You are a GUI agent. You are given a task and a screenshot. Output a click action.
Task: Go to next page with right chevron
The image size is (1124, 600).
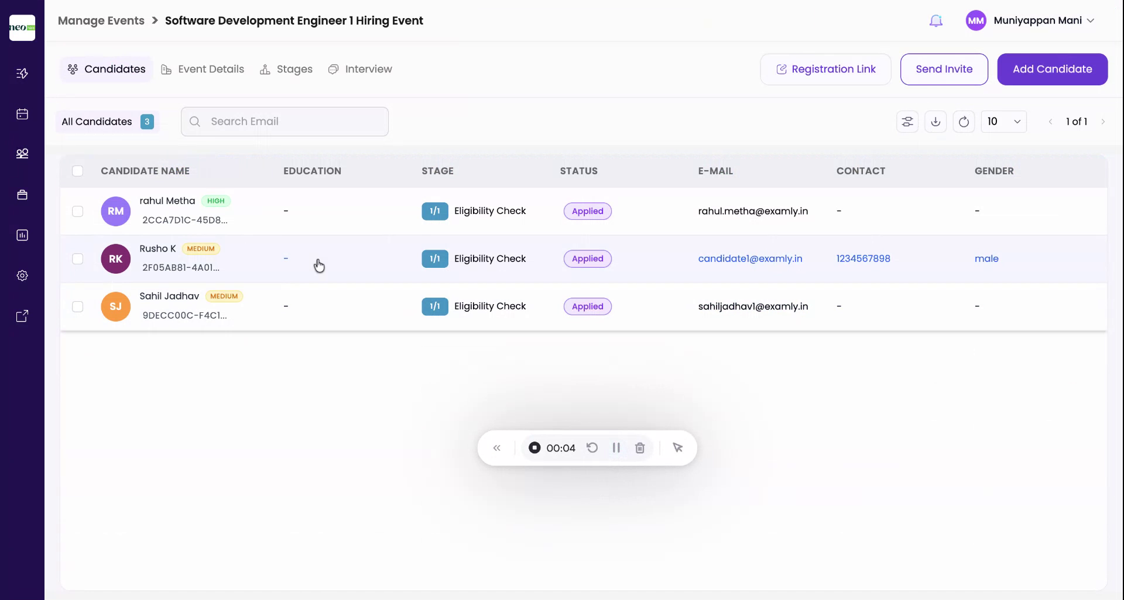click(1104, 121)
